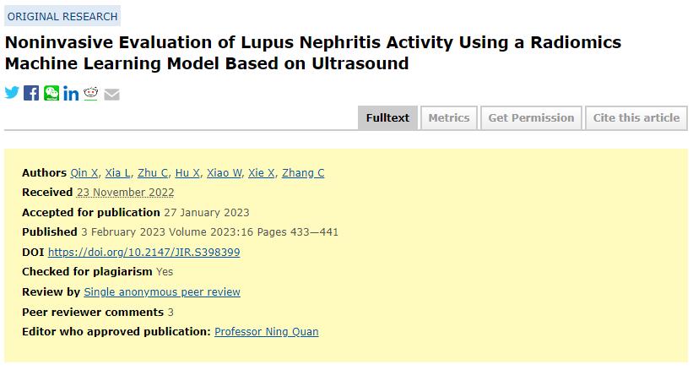This screenshot has height=370, width=693.
Task: Open Single anonymous peer review link
Action: click(162, 292)
